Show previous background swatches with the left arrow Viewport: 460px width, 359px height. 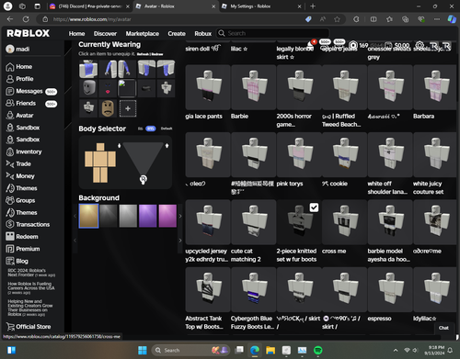[x=75, y=216]
